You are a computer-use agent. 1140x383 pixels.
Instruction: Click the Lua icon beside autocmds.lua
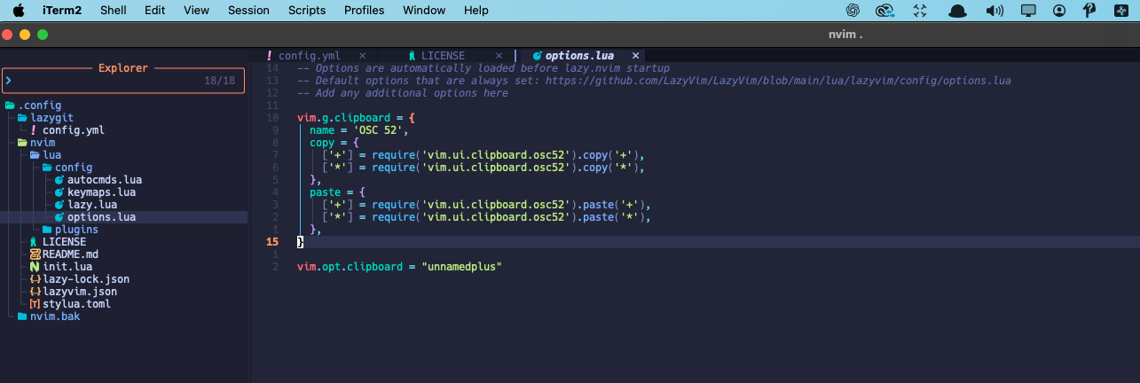tap(59, 180)
